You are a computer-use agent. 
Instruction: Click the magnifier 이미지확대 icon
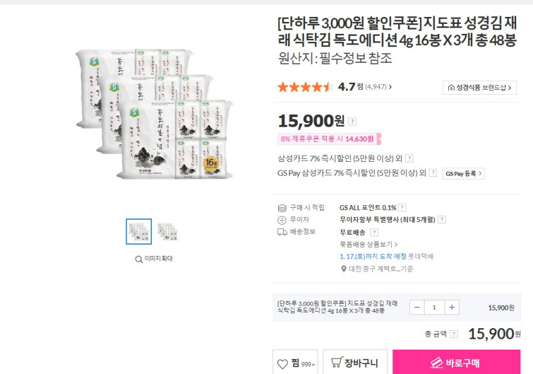tap(139, 259)
